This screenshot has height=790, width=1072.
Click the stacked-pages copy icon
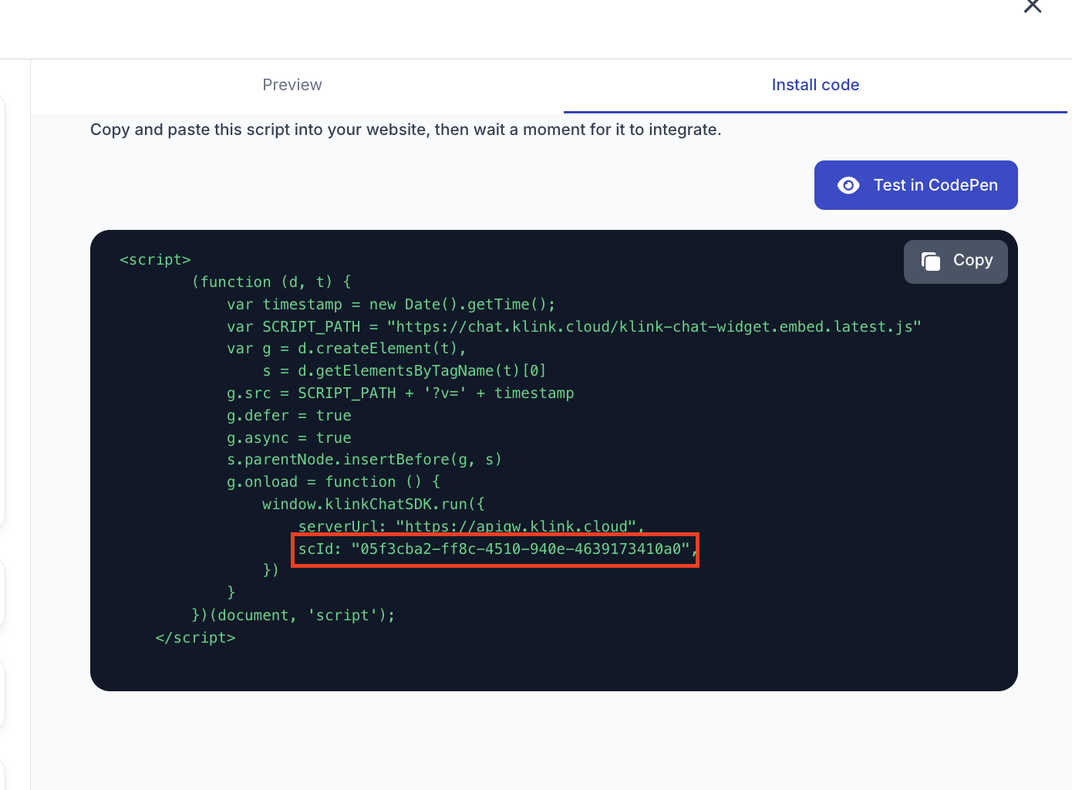[931, 262]
